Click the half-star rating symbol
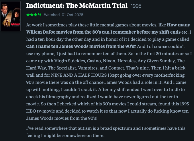Screen dimensions: 194x141 click(40, 15)
